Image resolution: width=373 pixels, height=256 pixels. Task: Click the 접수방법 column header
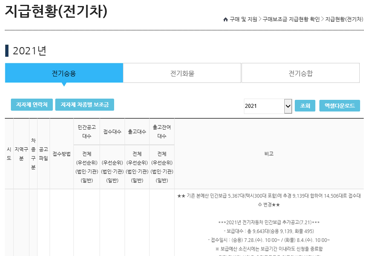tap(62, 154)
